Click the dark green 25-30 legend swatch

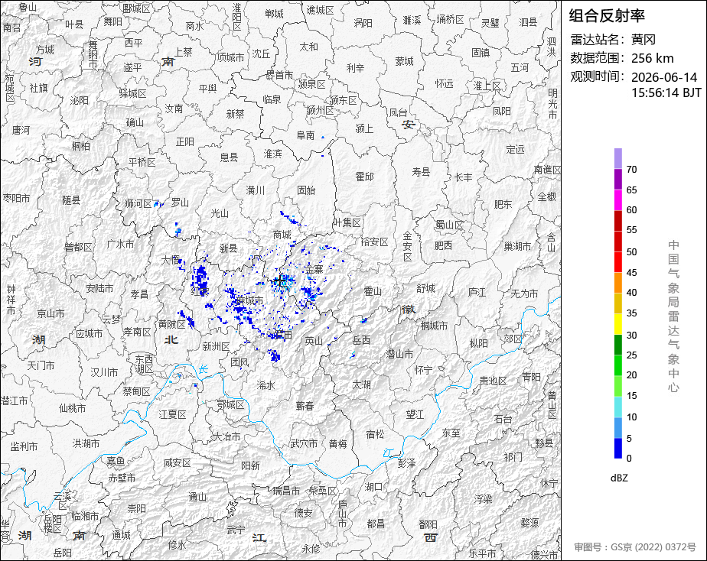617,345
